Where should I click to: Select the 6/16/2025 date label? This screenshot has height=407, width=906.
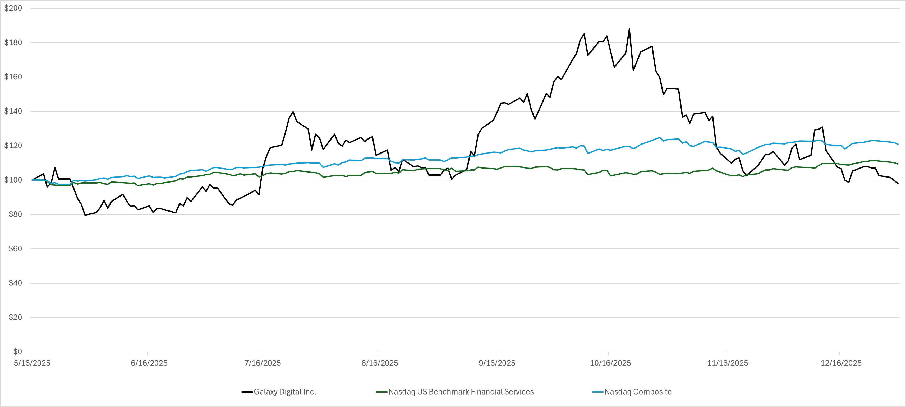point(149,363)
